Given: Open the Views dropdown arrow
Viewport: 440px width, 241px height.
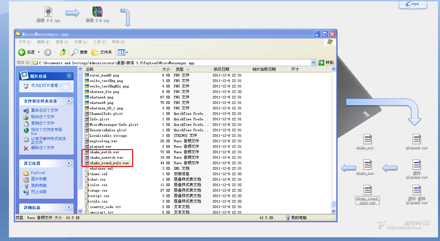Looking at the screenshot, I should pyautogui.click(x=127, y=52).
